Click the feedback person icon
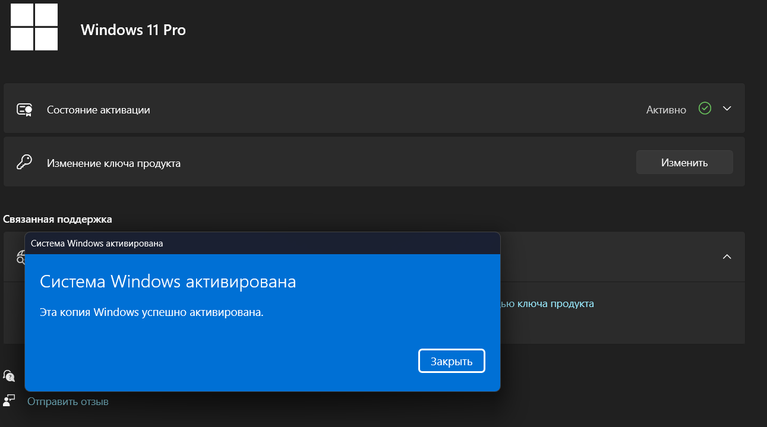This screenshot has width=767, height=427. click(9, 401)
